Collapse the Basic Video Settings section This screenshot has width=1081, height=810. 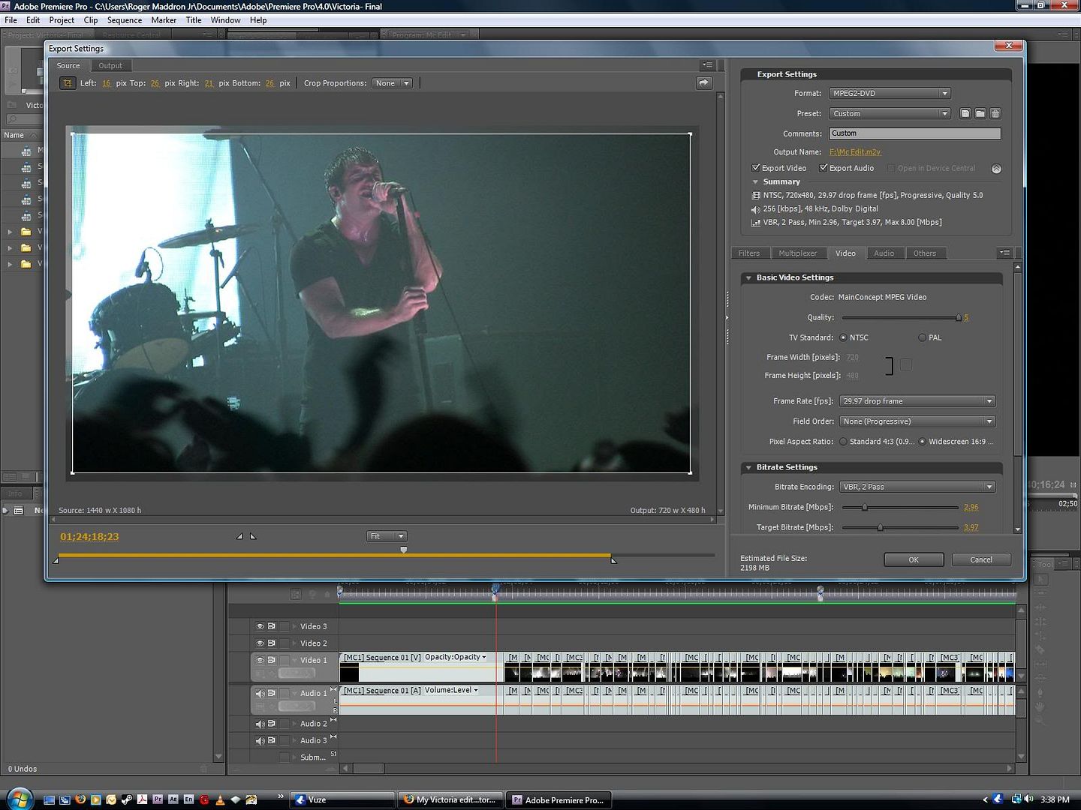click(748, 277)
